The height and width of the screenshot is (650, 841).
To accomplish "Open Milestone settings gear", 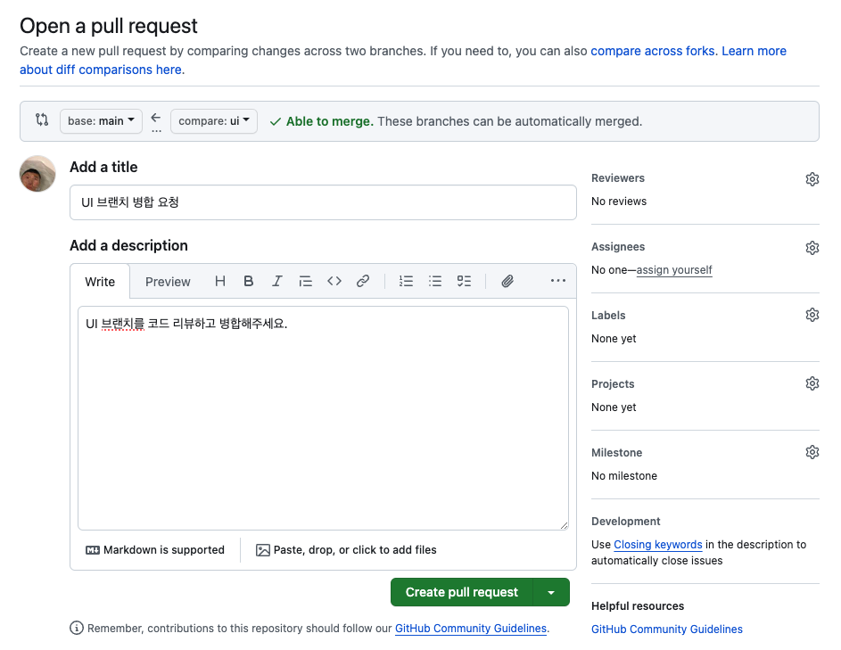I will click(812, 452).
